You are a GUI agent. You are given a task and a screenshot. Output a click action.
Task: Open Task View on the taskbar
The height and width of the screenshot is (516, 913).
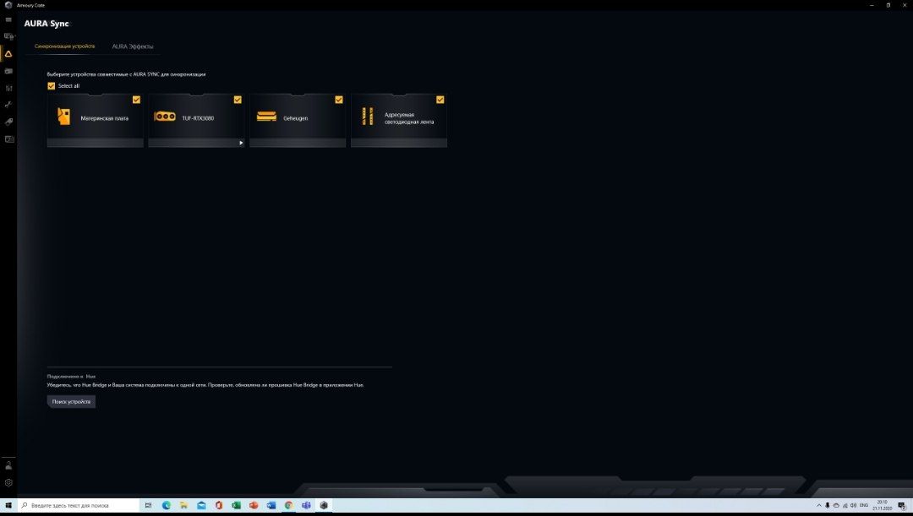(148, 506)
